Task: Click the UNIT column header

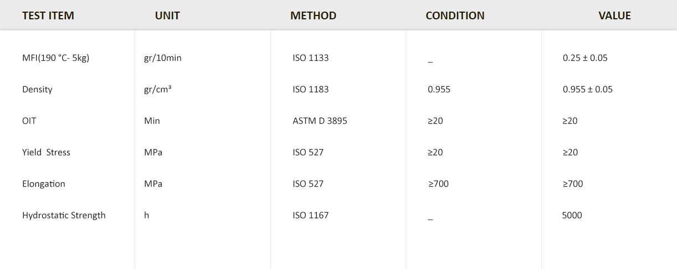Action: [x=167, y=15]
